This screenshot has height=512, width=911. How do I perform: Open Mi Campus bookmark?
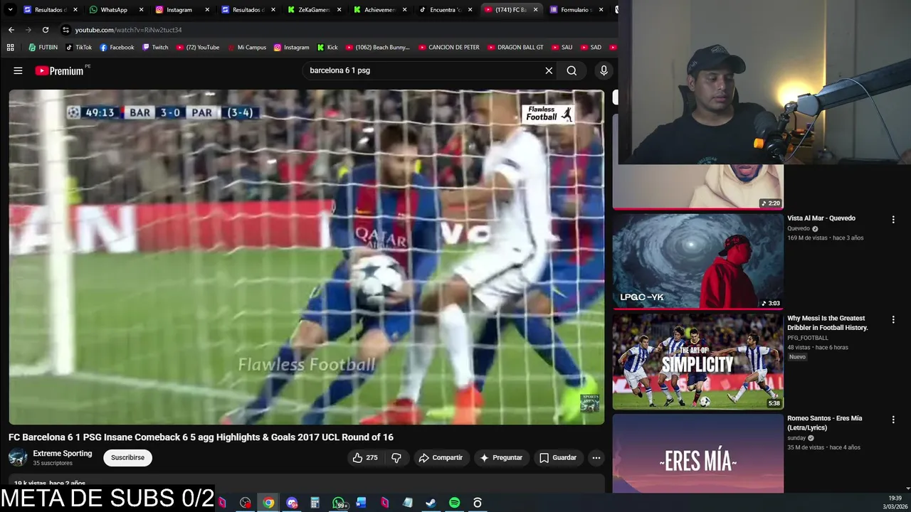pyautogui.click(x=246, y=48)
